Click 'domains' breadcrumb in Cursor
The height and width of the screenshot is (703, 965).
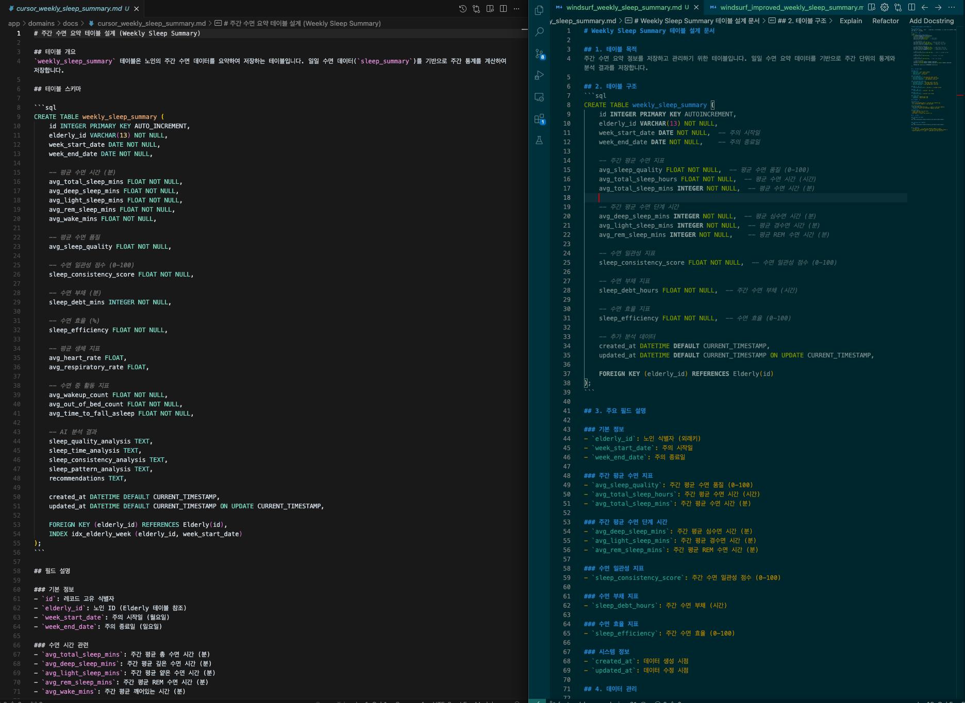[41, 23]
